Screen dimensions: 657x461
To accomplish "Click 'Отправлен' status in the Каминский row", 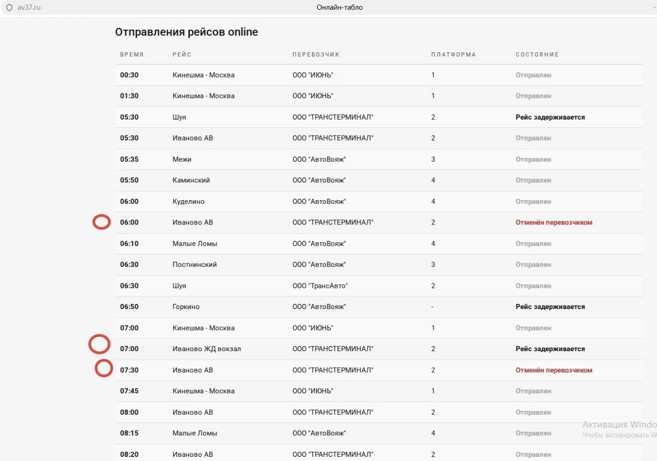I will click(533, 180).
